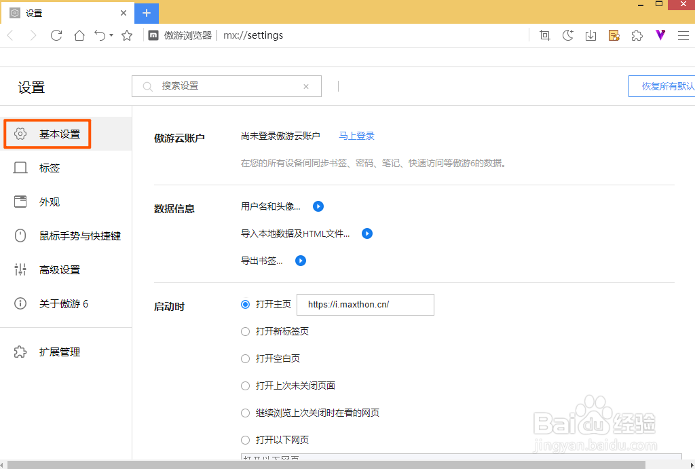
Task: Select 打开上次未关闭页面 radio button
Action: [245, 386]
